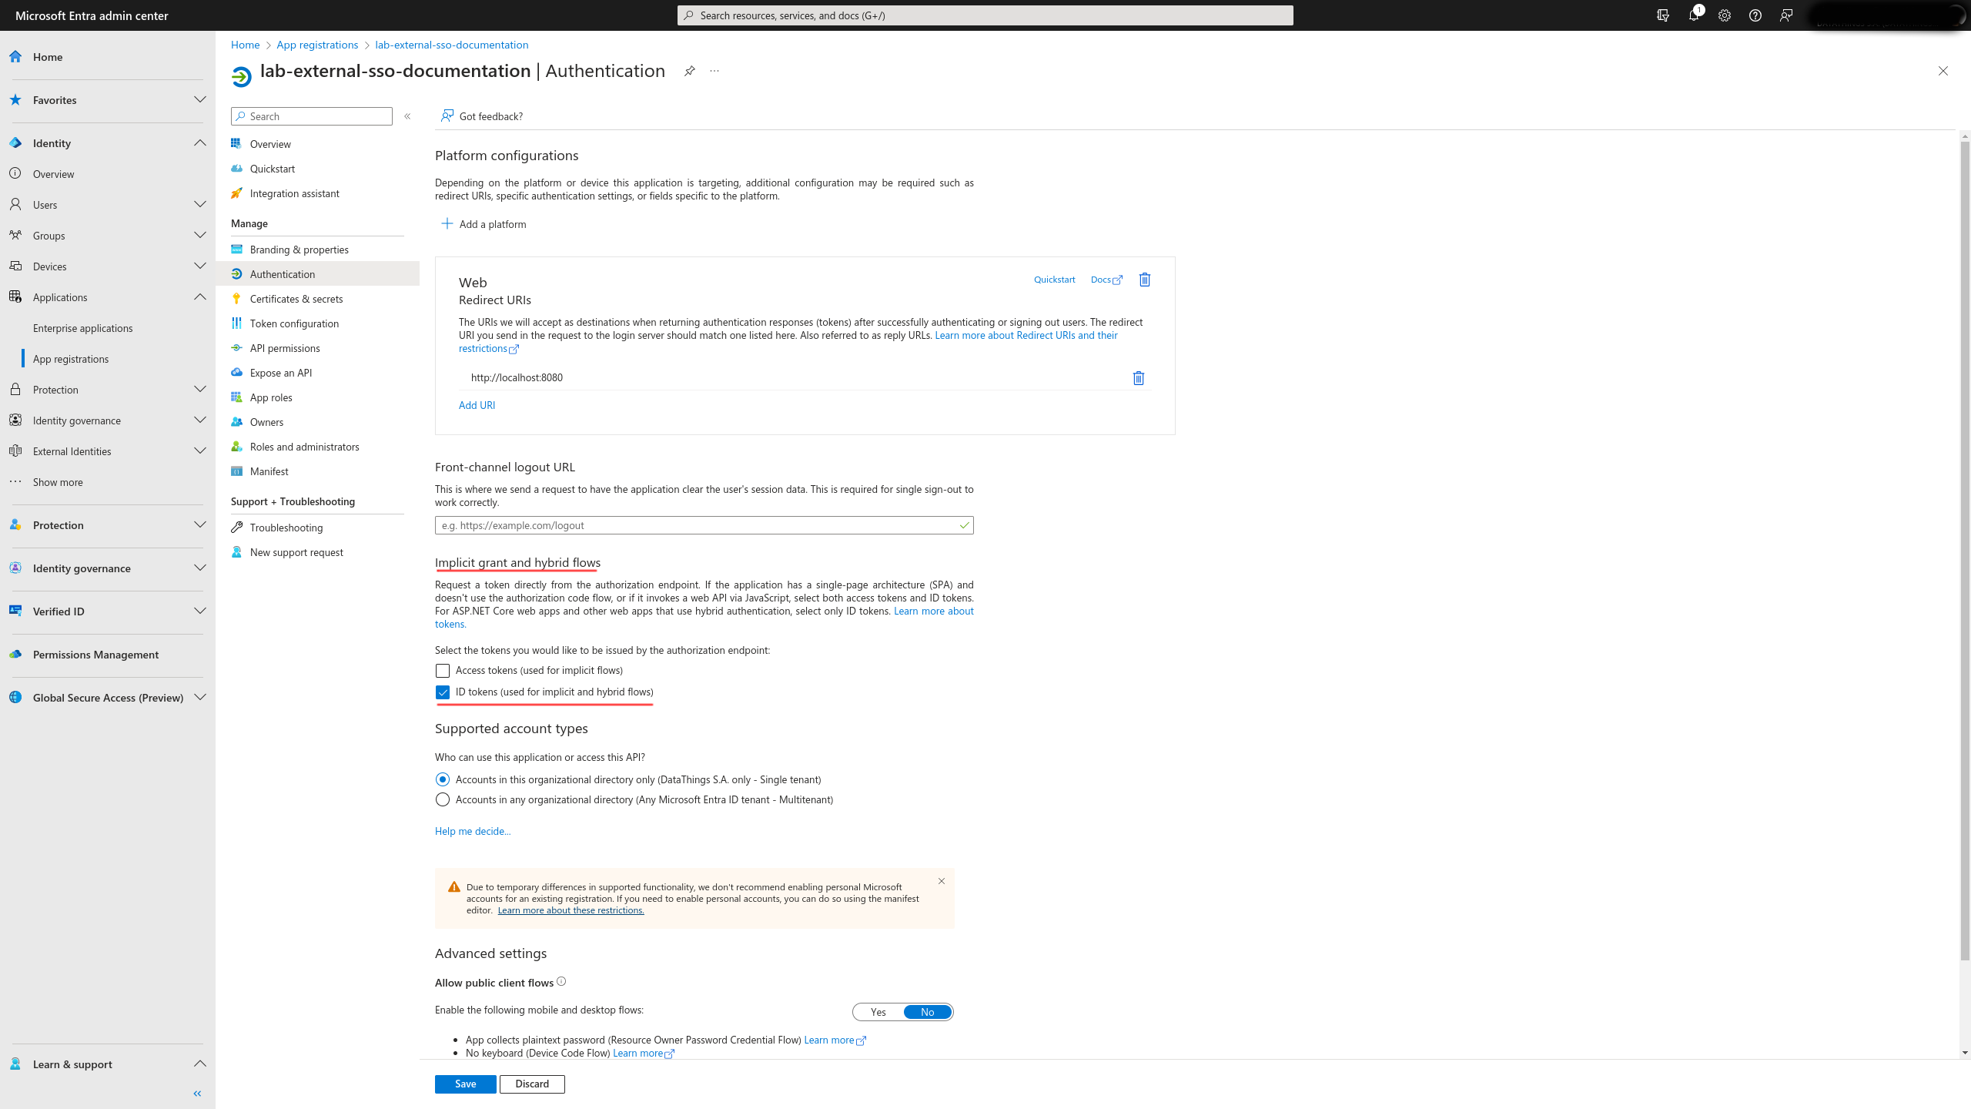The image size is (1971, 1109).
Task: Open notifications bell icon
Action: point(1694,15)
